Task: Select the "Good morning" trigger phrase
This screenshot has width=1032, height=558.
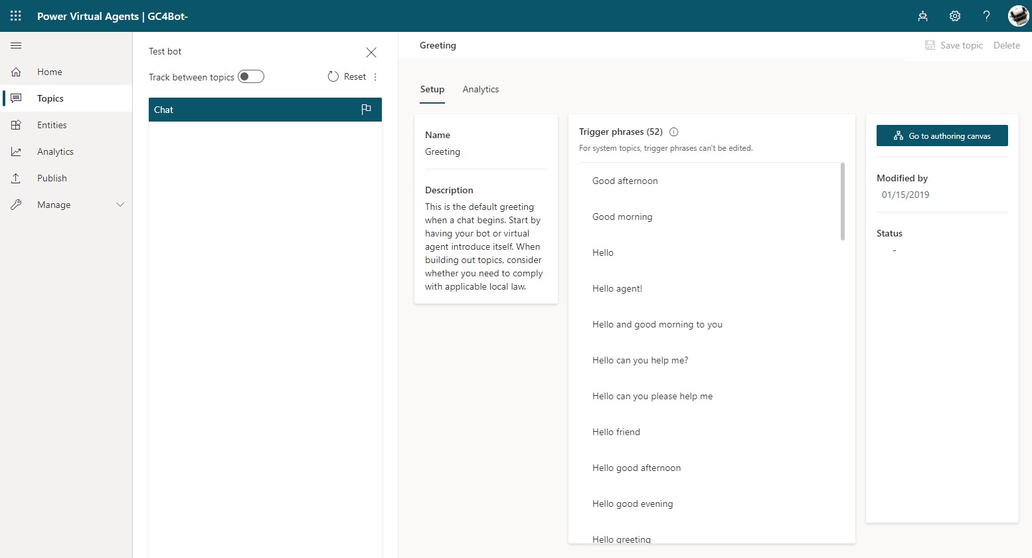Action: click(622, 217)
